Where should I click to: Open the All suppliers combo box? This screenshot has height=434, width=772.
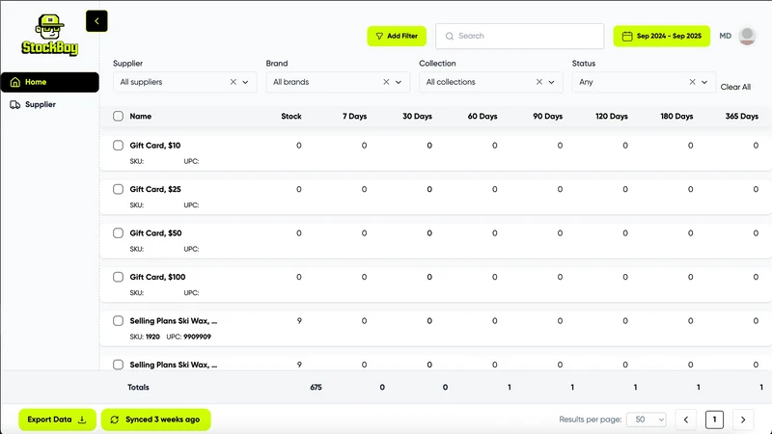(184, 82)
